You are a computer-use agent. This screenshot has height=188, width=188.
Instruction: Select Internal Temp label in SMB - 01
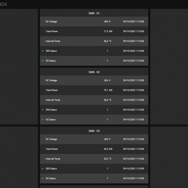53,41
